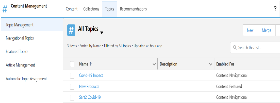The image size is (280, 103).
Task: Click the New topic button
Action: click(x=250, y=30)
